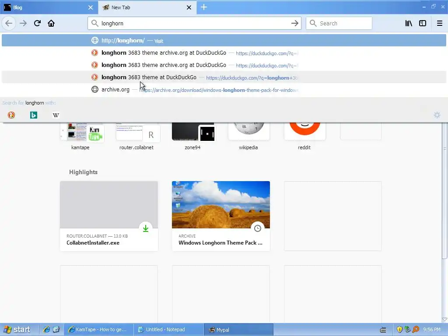448x336 pixels.
Task: Switch to Untitled - Notepad taskbar window
Action: [168, 329]
